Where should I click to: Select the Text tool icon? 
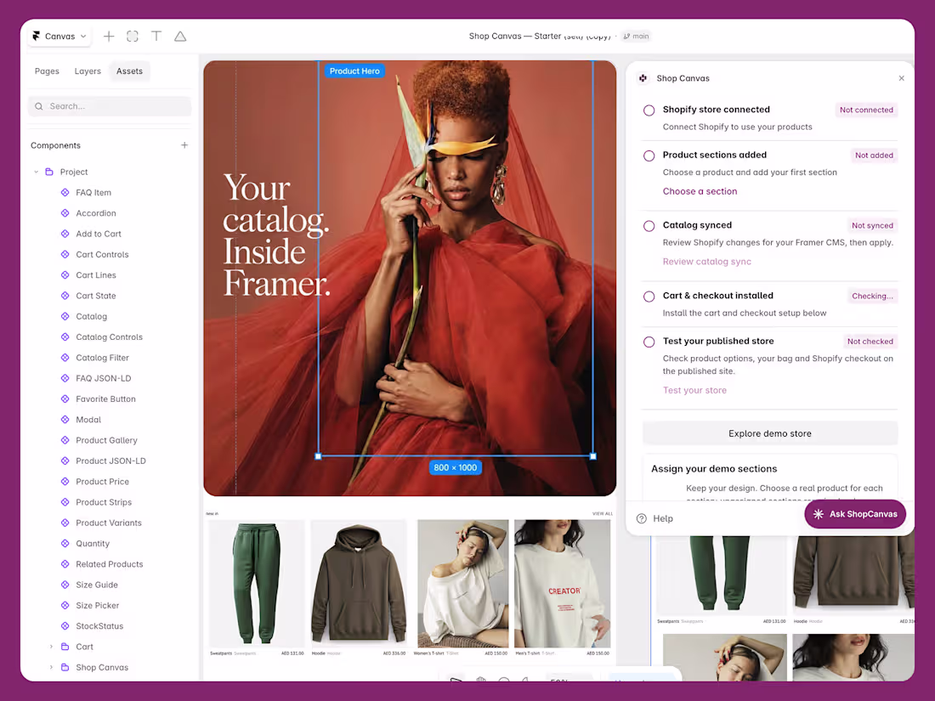156,37
